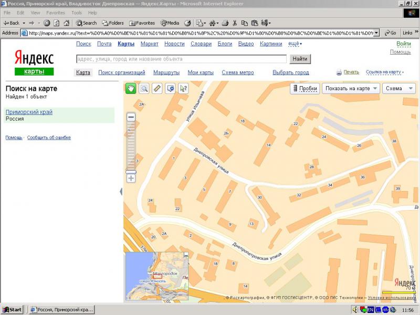Open the Back button history dropdown

[24, 23]
